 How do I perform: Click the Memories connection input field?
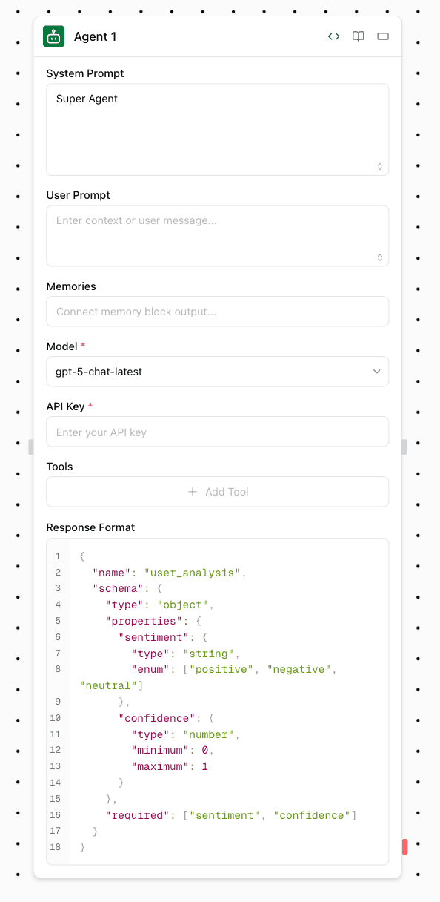[218, 312]
